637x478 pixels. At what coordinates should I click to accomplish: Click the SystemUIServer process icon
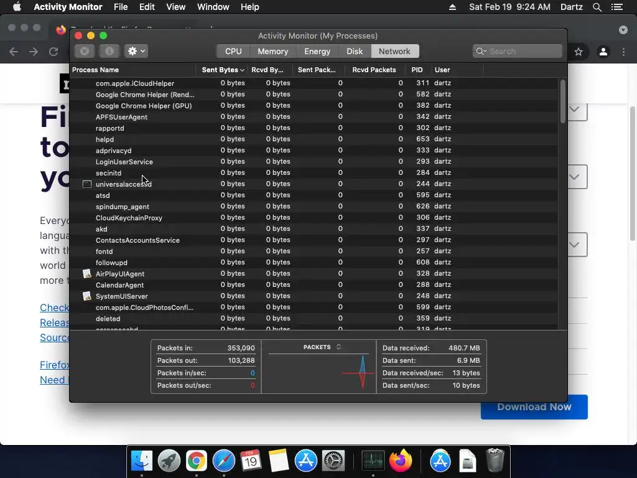click(x=87, y=296)
